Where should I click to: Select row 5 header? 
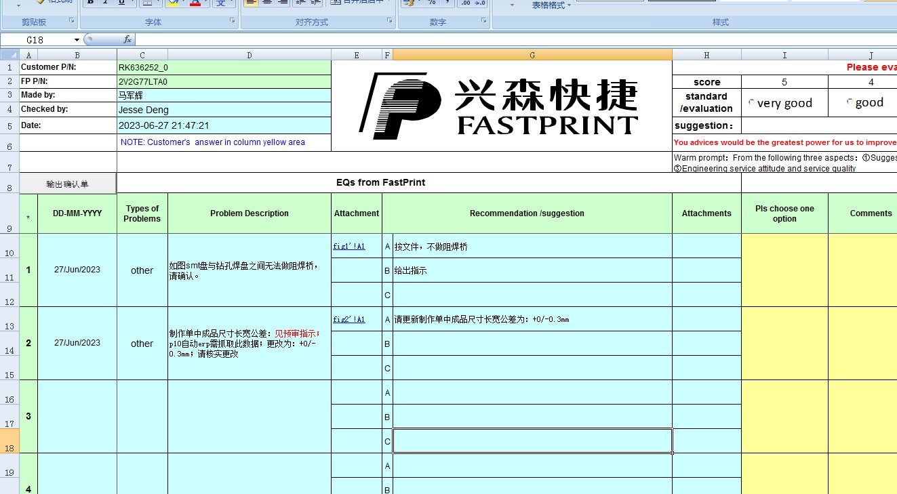point(9,125)
